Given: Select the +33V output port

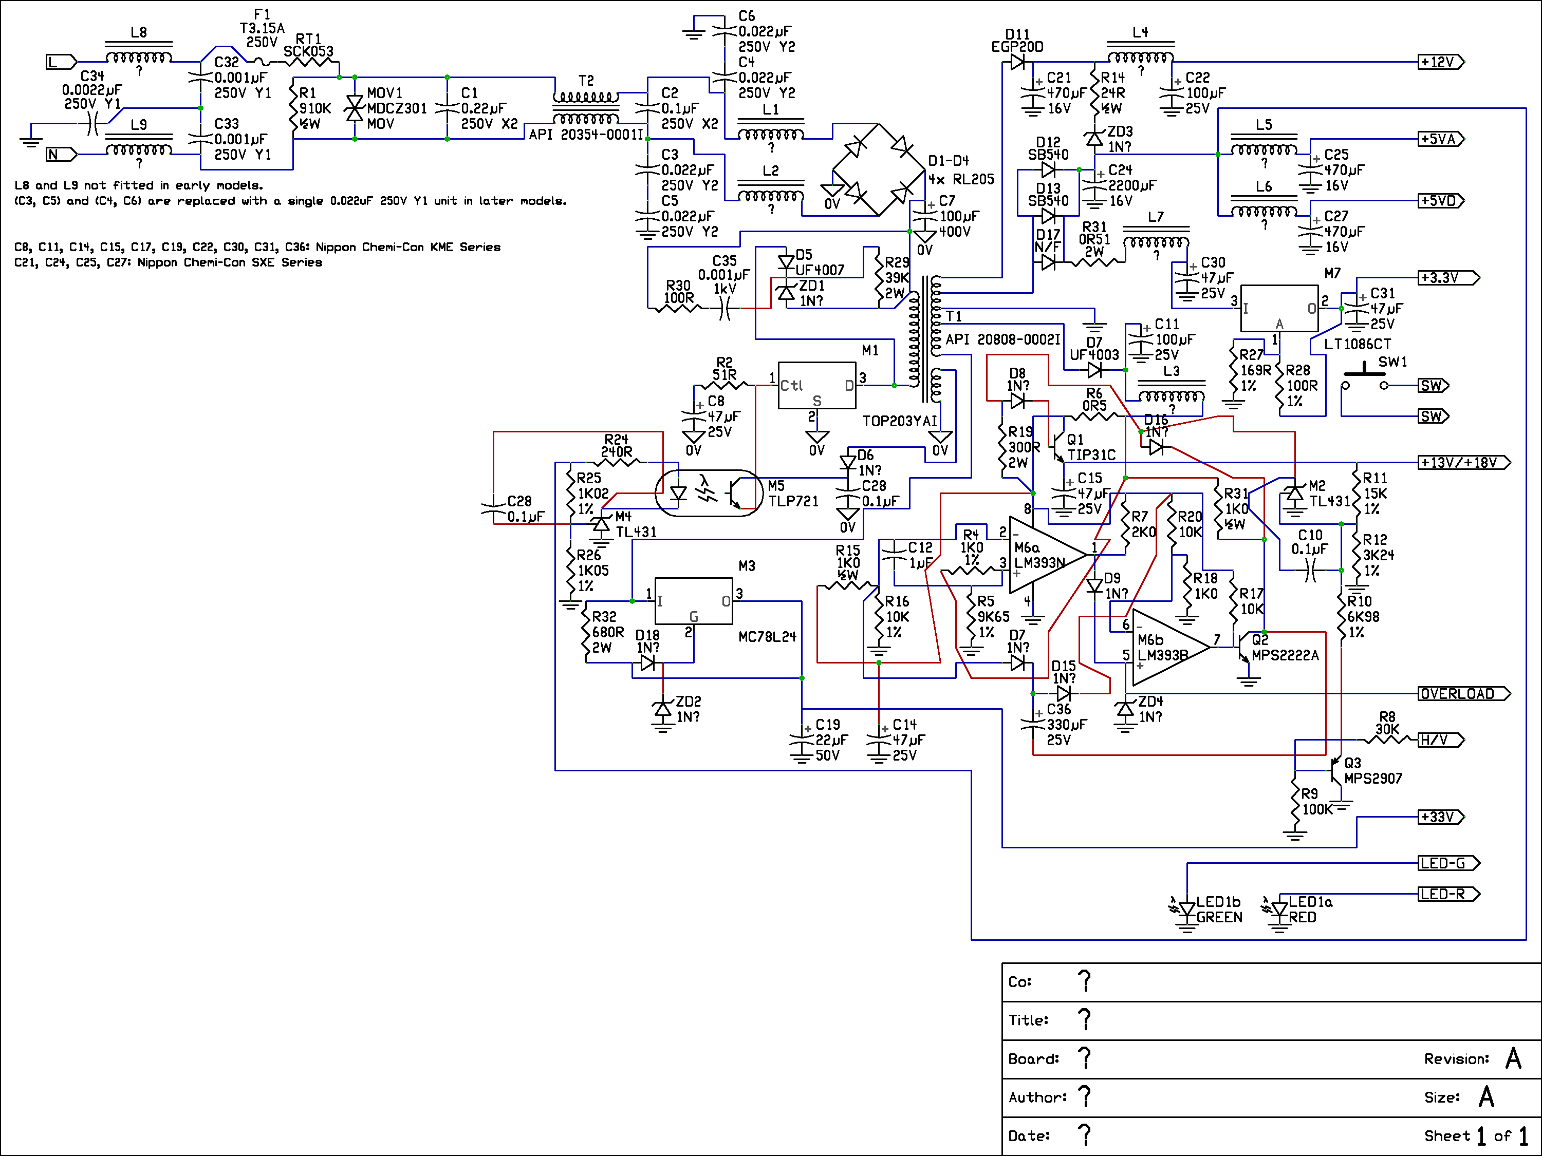Looking at the screenshot, I should coord(1442,817).
